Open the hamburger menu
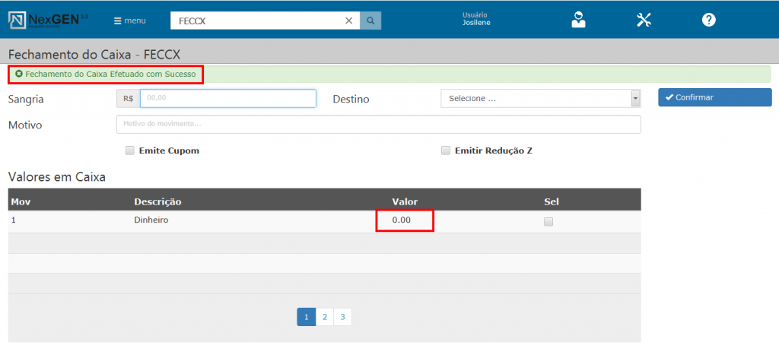Screen dimensions: 779x358 click(129, 21)
